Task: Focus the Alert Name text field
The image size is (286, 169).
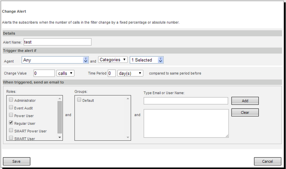Action: pyautogui.click(x=57, y=42)
